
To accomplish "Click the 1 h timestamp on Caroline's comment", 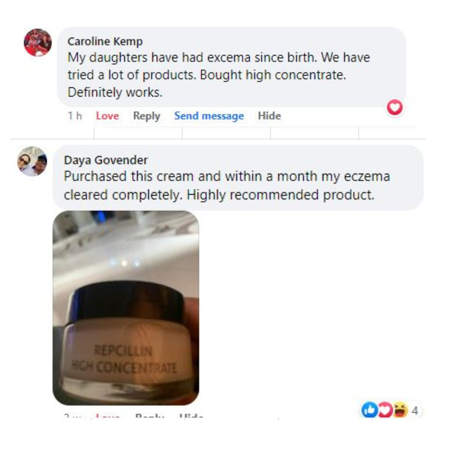I will point(75,116).
